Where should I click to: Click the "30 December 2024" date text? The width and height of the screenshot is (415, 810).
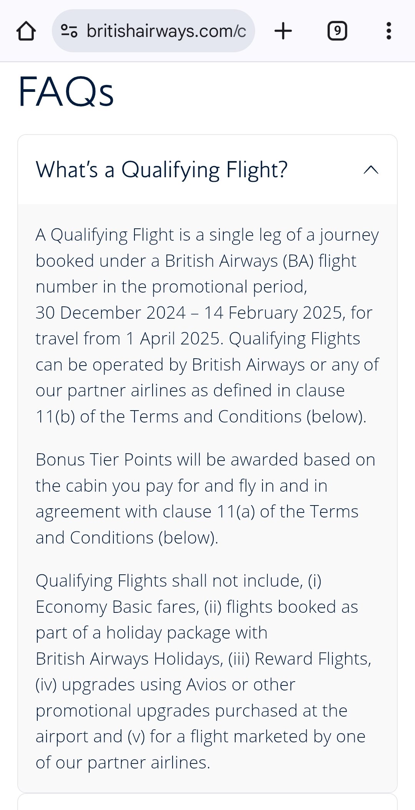(111, 313)
